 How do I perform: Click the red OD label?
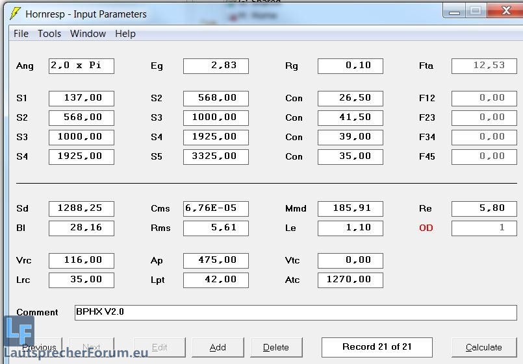pyautogui.click(x=426, y=228)
